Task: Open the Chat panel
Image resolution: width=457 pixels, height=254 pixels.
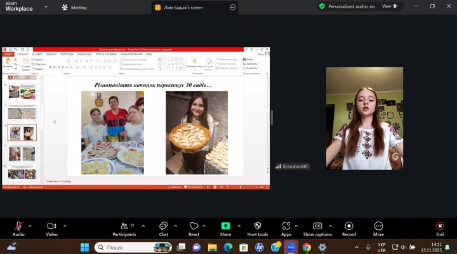Action: click(x=163, y=227)
